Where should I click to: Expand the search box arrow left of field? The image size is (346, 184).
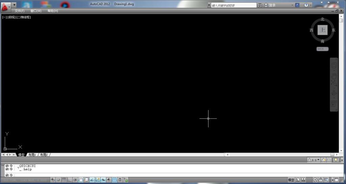[x=209, y=5]
